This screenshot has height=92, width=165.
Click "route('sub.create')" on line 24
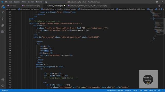pyautogui.click(x=95, y=28)
